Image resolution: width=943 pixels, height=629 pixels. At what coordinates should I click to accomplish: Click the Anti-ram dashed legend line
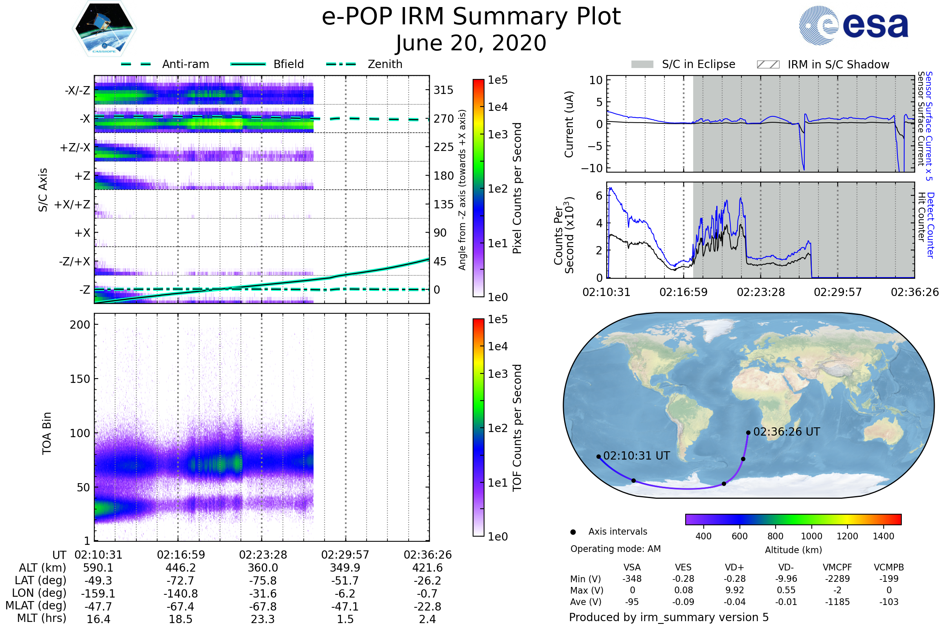click(x=136, y=64)
